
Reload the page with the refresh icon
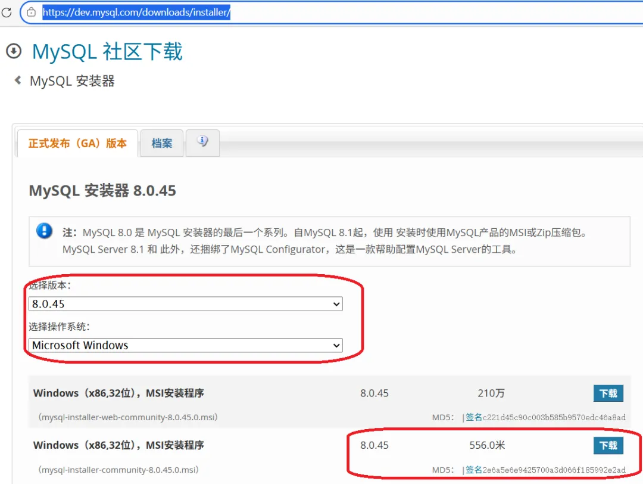(x=7, y=13)
